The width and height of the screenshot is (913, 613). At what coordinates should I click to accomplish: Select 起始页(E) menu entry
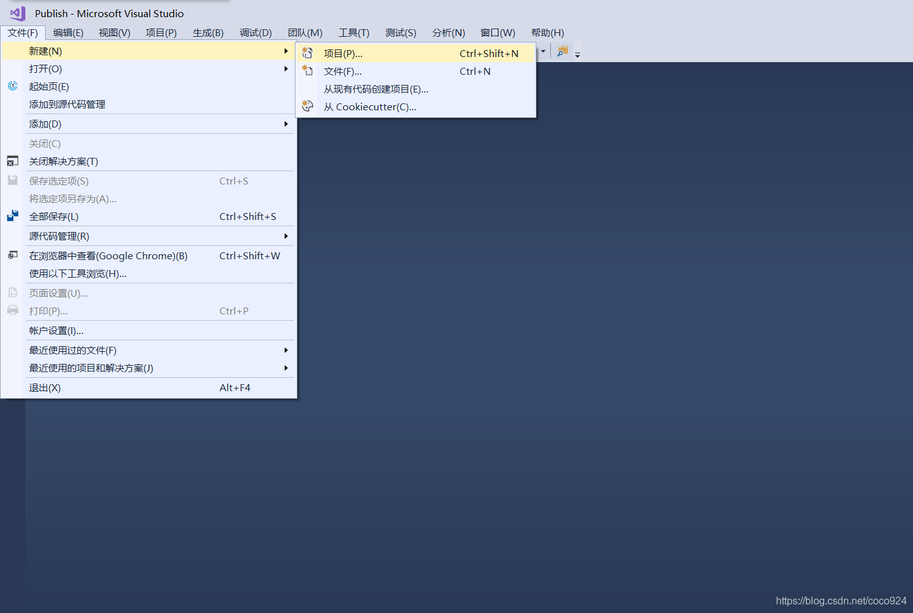point(148,86)
